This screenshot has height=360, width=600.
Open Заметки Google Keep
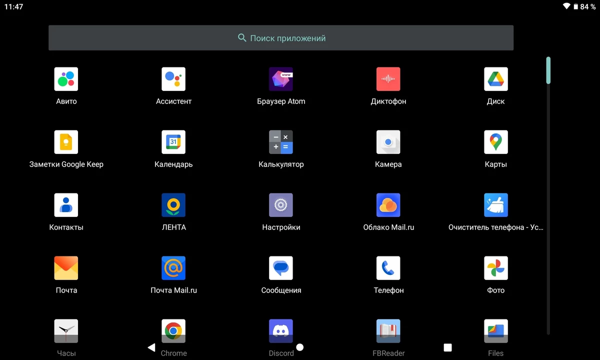click(x=66, y=142)
